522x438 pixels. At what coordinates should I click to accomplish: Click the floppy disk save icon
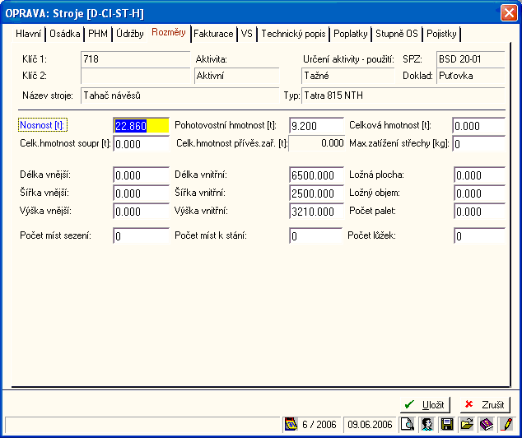[x=447, y=424]
